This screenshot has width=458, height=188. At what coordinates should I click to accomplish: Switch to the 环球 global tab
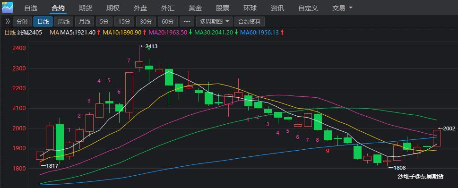tap(250, 8)
